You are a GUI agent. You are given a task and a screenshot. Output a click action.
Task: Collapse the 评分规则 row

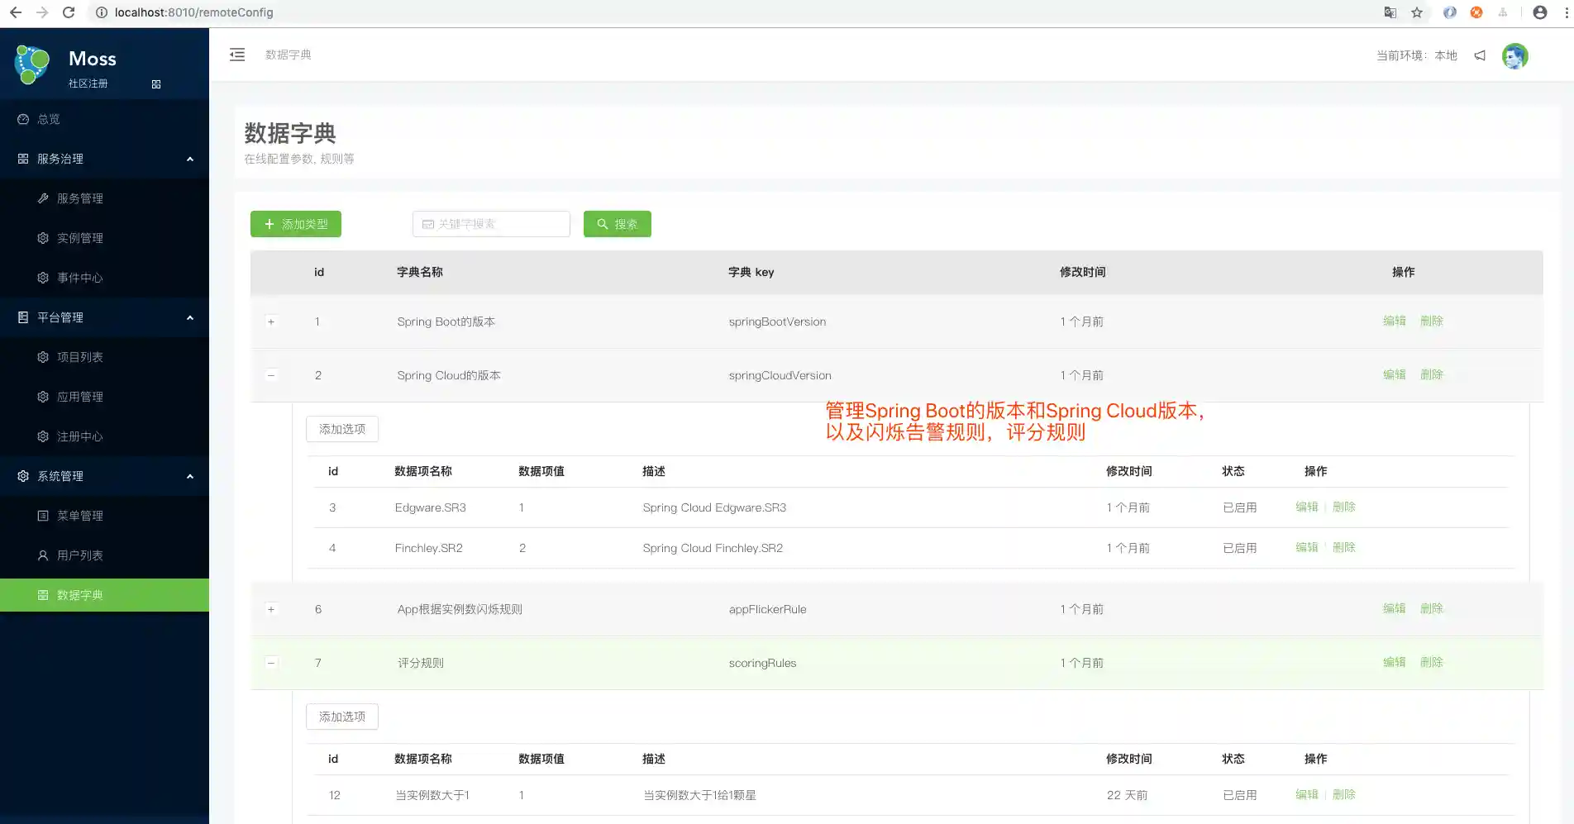click(271, 662)
